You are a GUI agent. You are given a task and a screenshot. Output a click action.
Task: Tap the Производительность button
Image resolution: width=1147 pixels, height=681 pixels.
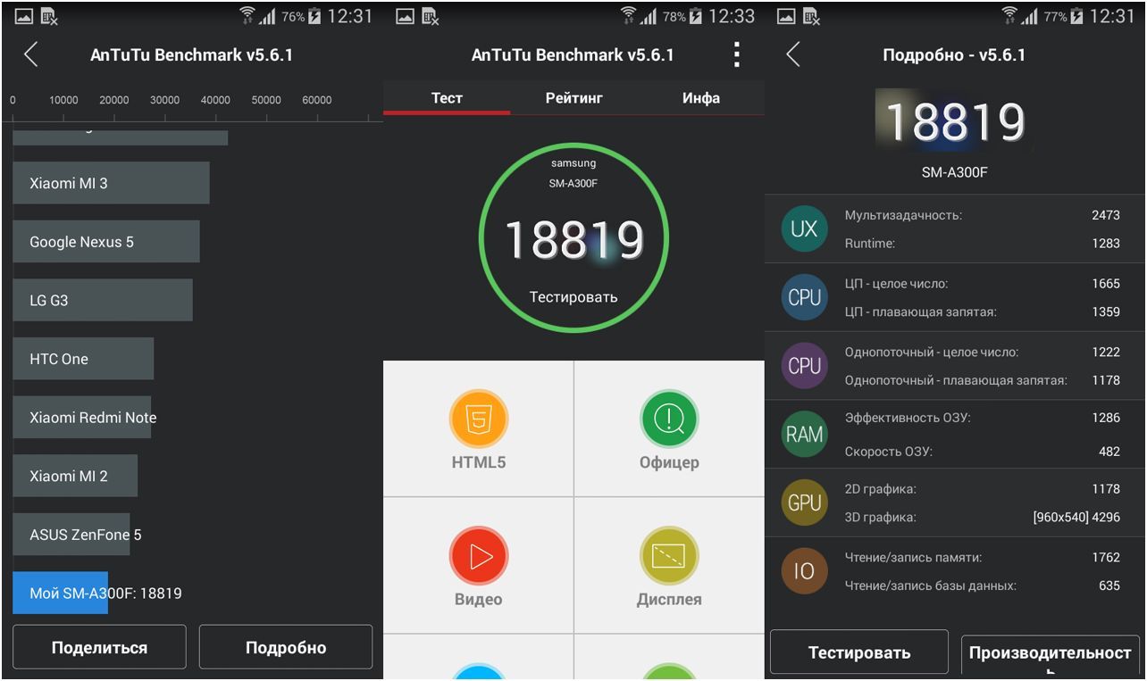point(1050,654)
